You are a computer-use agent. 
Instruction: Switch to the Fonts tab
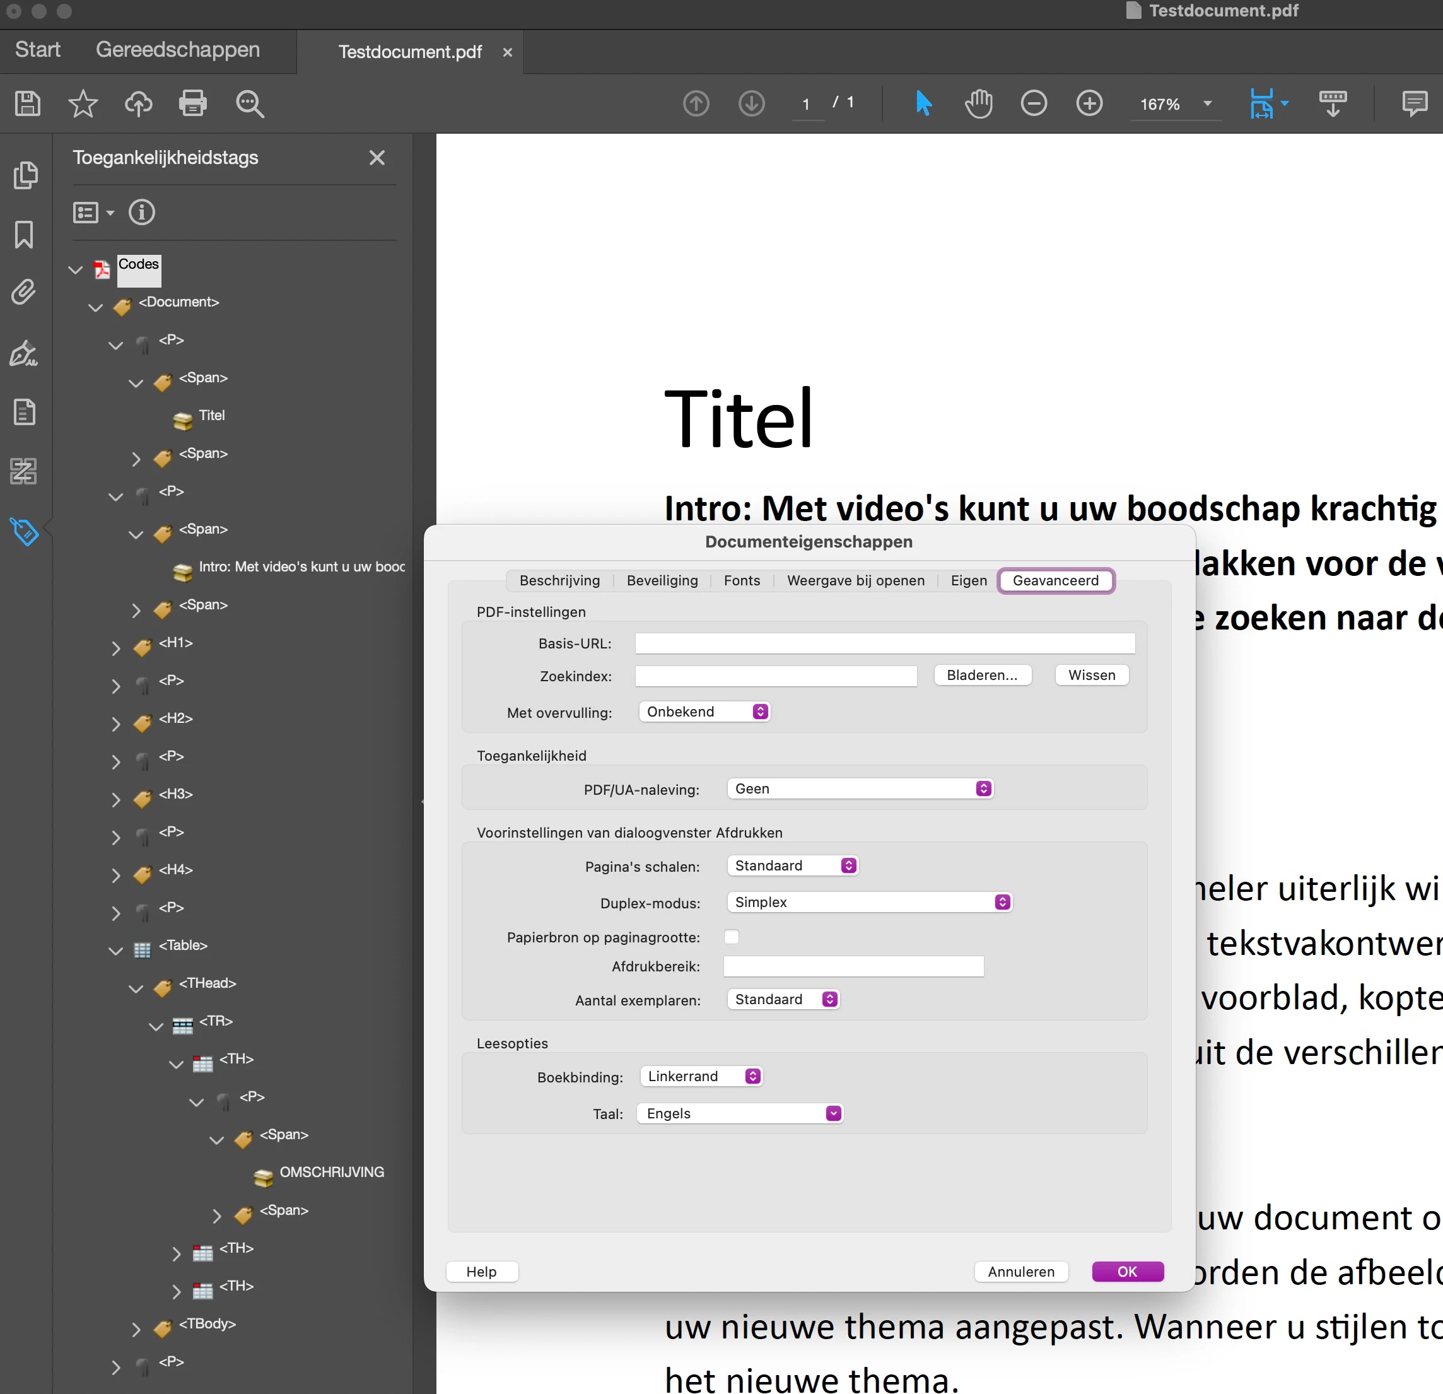coord(742,580)
